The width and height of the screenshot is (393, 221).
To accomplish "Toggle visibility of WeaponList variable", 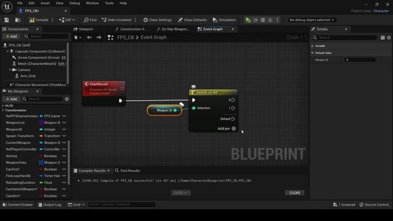I will pyautogui.click(x=64, y=123).
